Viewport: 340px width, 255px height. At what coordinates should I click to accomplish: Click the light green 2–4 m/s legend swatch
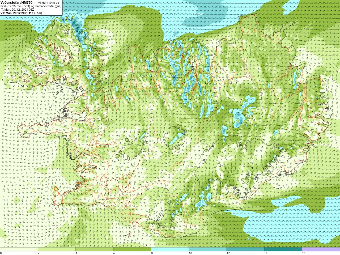[57, 249]
